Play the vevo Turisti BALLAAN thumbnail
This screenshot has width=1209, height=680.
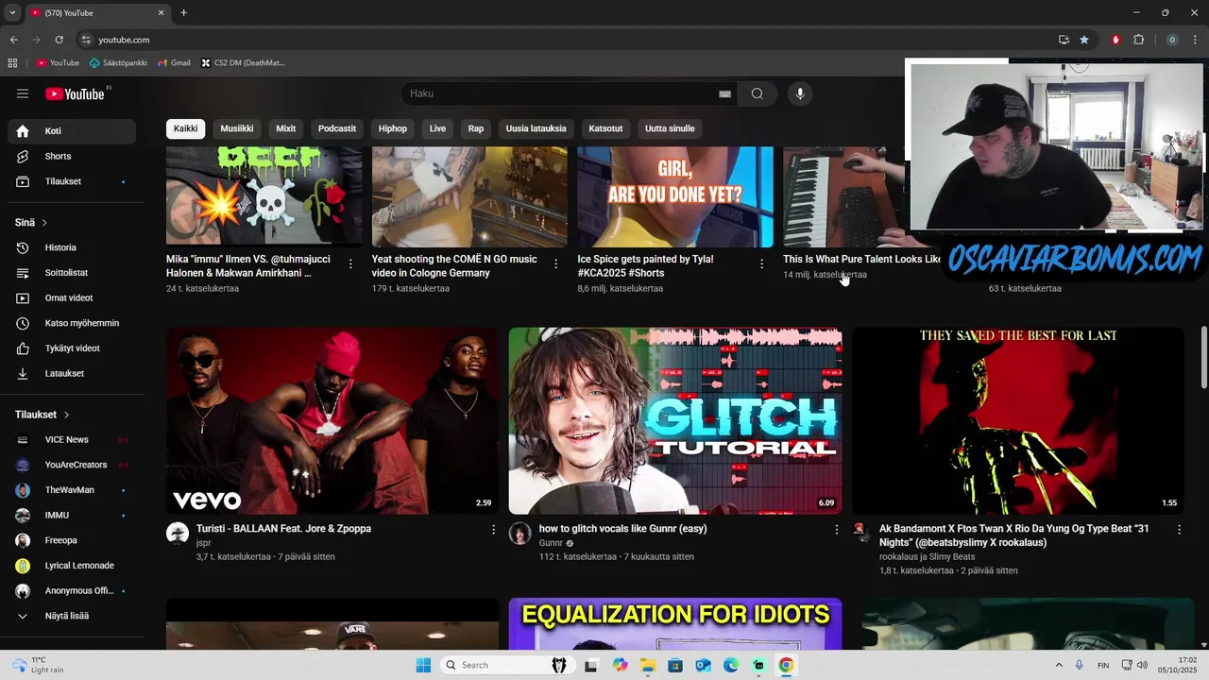point(332,421)
